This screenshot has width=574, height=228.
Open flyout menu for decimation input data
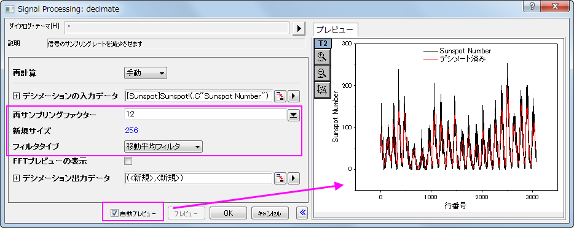[x=294, y=96]
